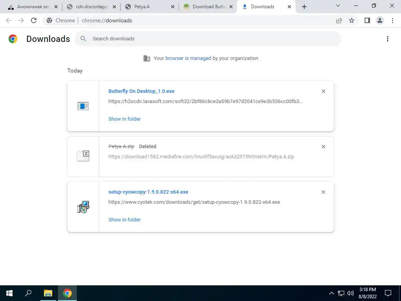The image size is (401, 301).
Task: Open the notification center icon
Action: coord(388,293)
